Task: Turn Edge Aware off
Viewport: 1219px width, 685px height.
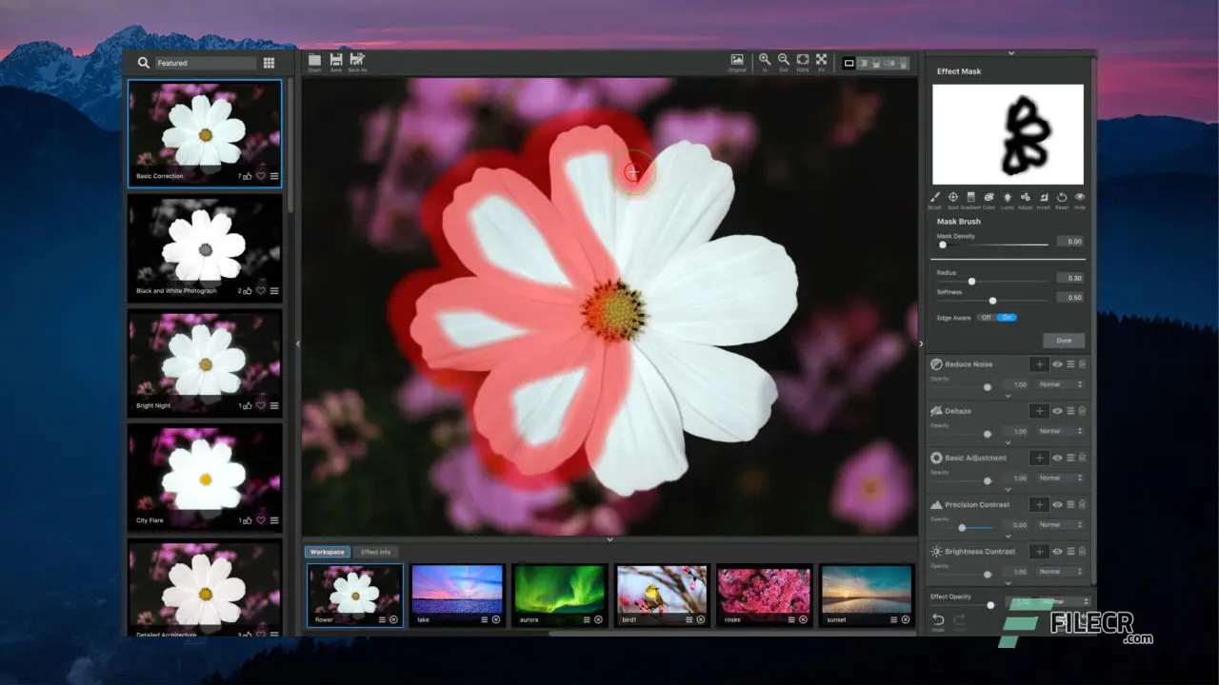Action: point(987,317)
